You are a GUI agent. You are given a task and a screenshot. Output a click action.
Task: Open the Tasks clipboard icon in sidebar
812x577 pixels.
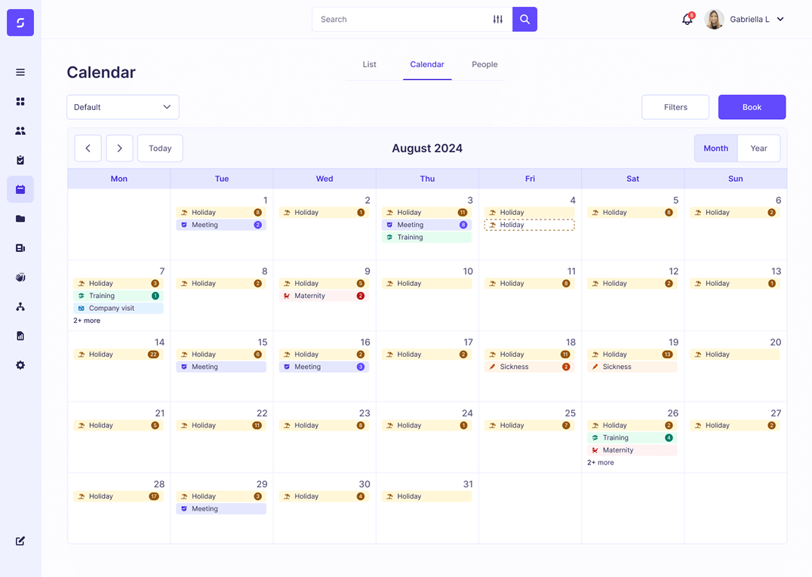20,160
